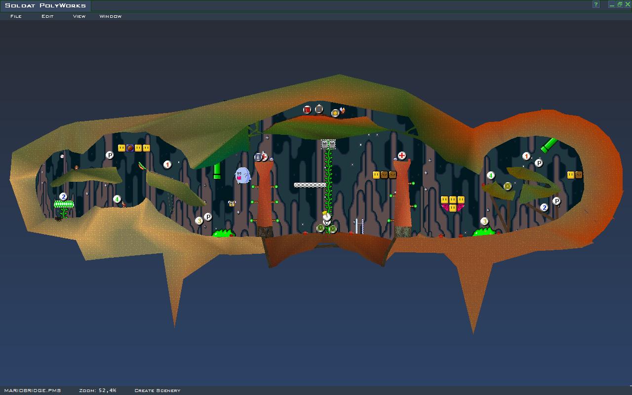Screen dimensions: 632x395
Task: Select the diagonal green warp pipe
Action: 549,145
